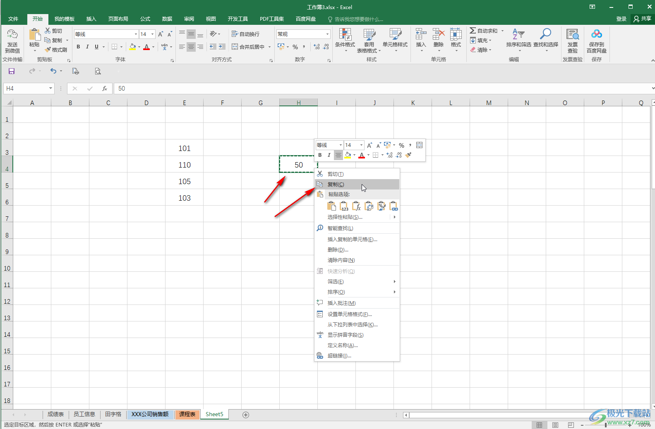Click the File (文件) button
Image resolution: width=655 pixels, height=429 pixels.
pyautogui.click(x=13, y=19)
